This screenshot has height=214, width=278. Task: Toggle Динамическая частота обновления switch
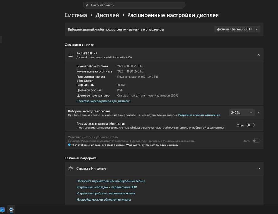[251, 125]
